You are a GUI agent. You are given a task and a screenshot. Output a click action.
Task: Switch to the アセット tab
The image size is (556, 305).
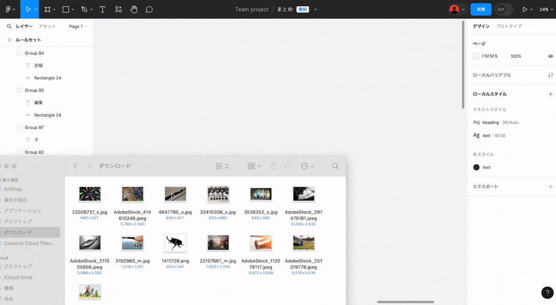click(47, 26)
